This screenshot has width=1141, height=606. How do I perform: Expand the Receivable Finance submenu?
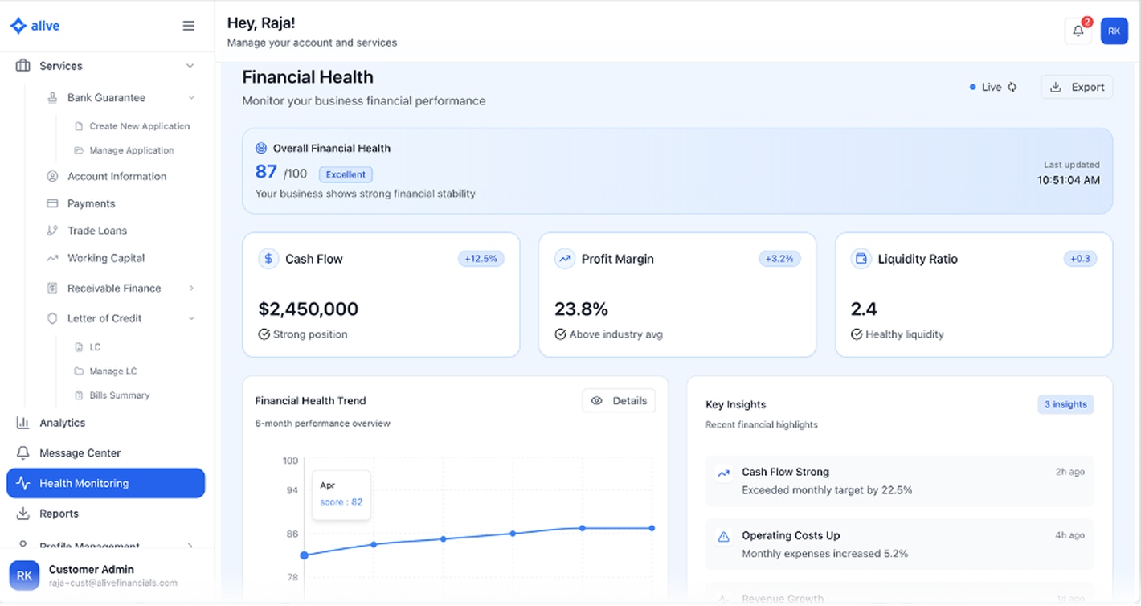191,289
